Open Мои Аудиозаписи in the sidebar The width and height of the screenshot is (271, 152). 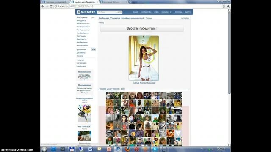pos(83,30)
